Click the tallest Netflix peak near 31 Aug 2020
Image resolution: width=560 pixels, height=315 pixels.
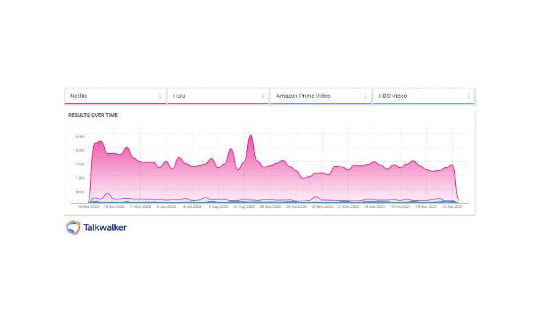251,136
